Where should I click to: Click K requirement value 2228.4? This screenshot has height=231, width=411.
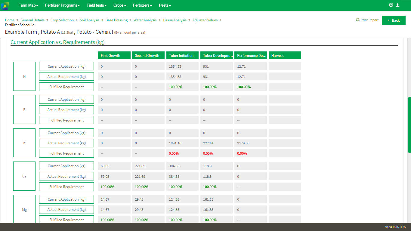coord(217,143)
